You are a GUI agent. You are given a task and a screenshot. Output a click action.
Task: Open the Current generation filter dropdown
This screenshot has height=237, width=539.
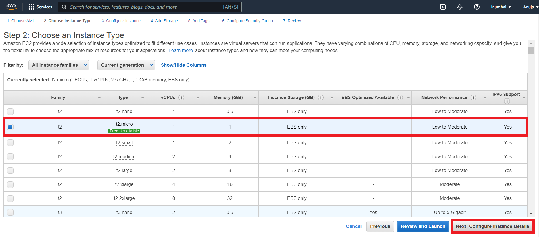pyautogui.click(x=126, y=65)
